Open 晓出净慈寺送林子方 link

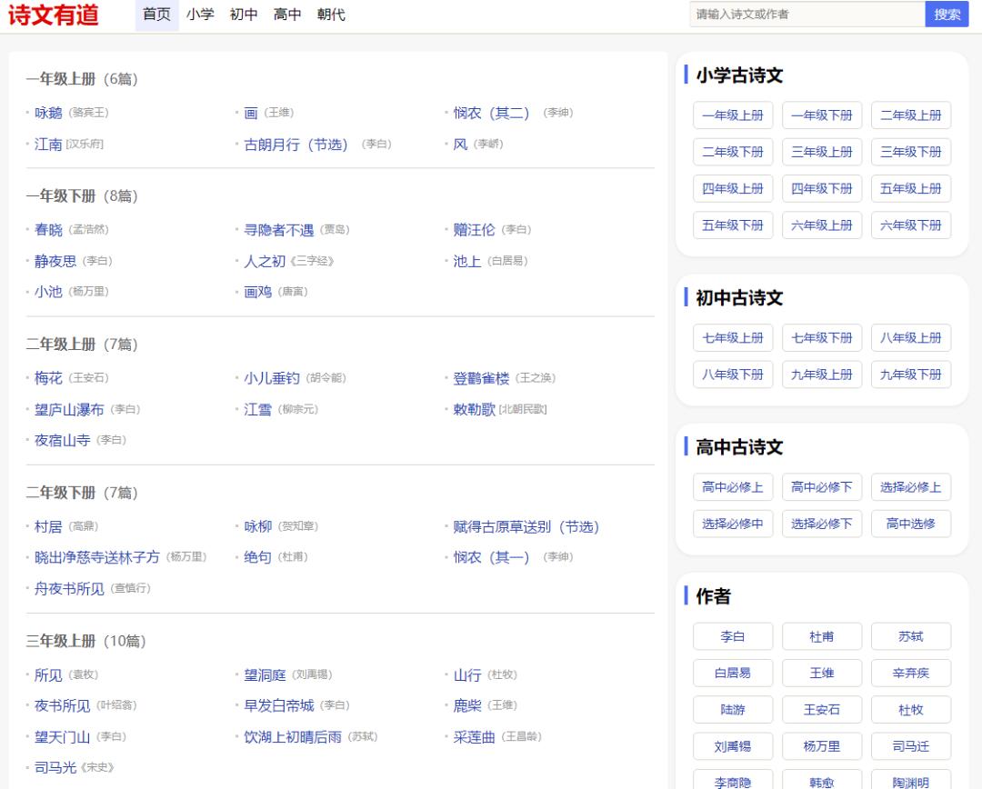(96, 558)
